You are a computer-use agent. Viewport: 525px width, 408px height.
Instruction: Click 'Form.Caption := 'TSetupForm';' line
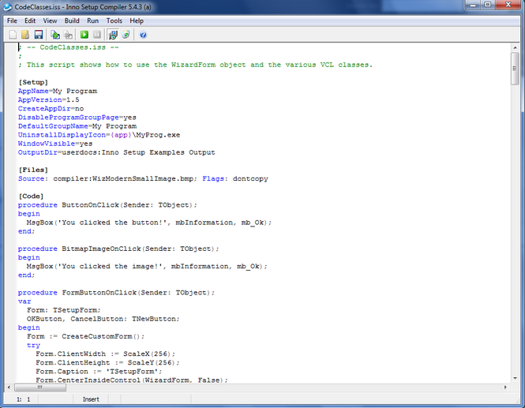click(x=99, y=372)
